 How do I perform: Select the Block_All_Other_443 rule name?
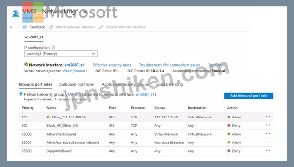click(62, 125)
